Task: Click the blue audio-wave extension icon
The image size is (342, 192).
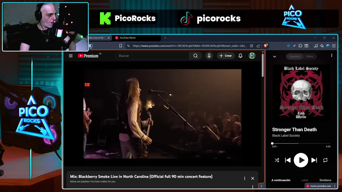Action: (288, 46)
